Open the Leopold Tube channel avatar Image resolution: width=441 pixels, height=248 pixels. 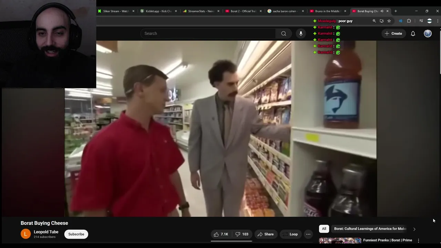coord(25,234)
